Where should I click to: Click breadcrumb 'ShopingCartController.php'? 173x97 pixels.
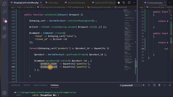coord(52,7)
